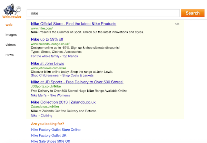Click www.johnlewis.com/Nike URL text
Viewport: 207px width, 143px height.
point(48,68)
